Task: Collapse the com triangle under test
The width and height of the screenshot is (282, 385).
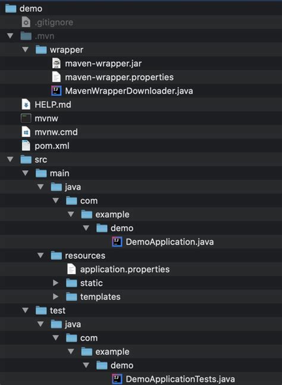Action: [x=56, y=338]
